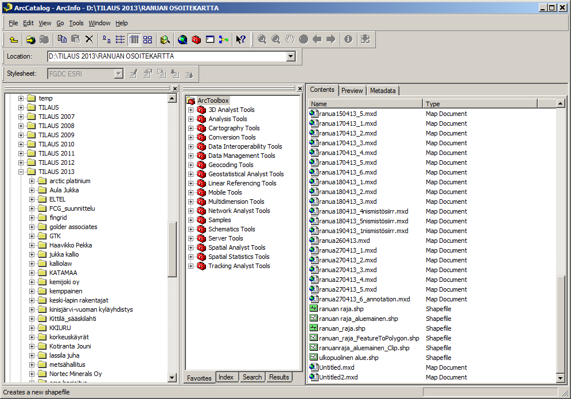Image resolution: width=571 pixels, height=399 pixels.
Task: Click the Back extent arrow icon
Action: point(317,40)
